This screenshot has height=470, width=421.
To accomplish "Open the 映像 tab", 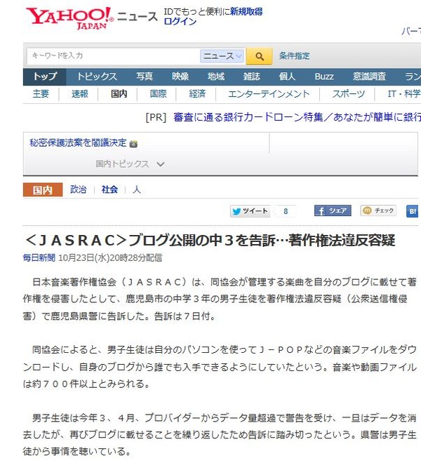I will pos(180,76).
